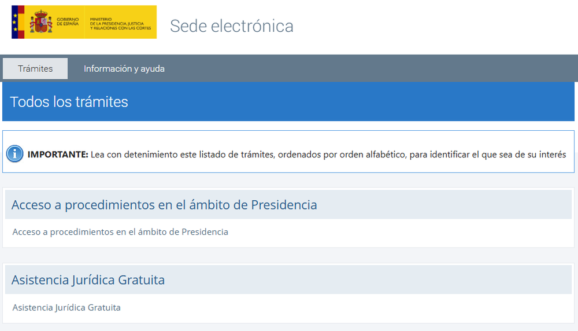This screenshot has width=578, height=331.
Task: Click the blue information circle icon
Action: [x=15, y=153]
